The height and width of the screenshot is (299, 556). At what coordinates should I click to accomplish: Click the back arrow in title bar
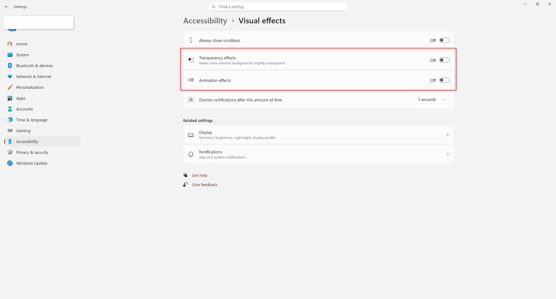coord(6,7)
